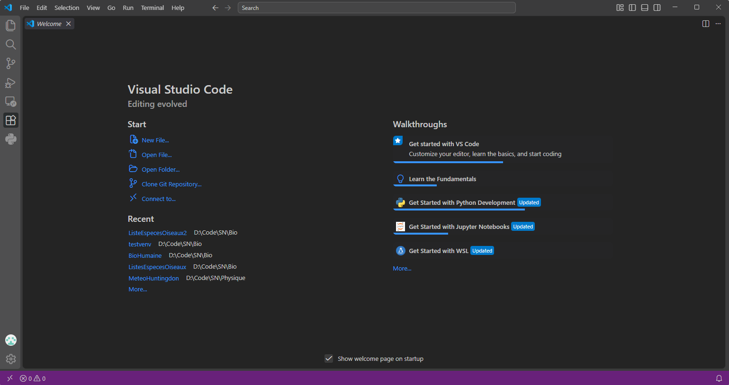729x385 pixels.
Task: Open the Accounts menu icon
Action: (x=10, y=340)
